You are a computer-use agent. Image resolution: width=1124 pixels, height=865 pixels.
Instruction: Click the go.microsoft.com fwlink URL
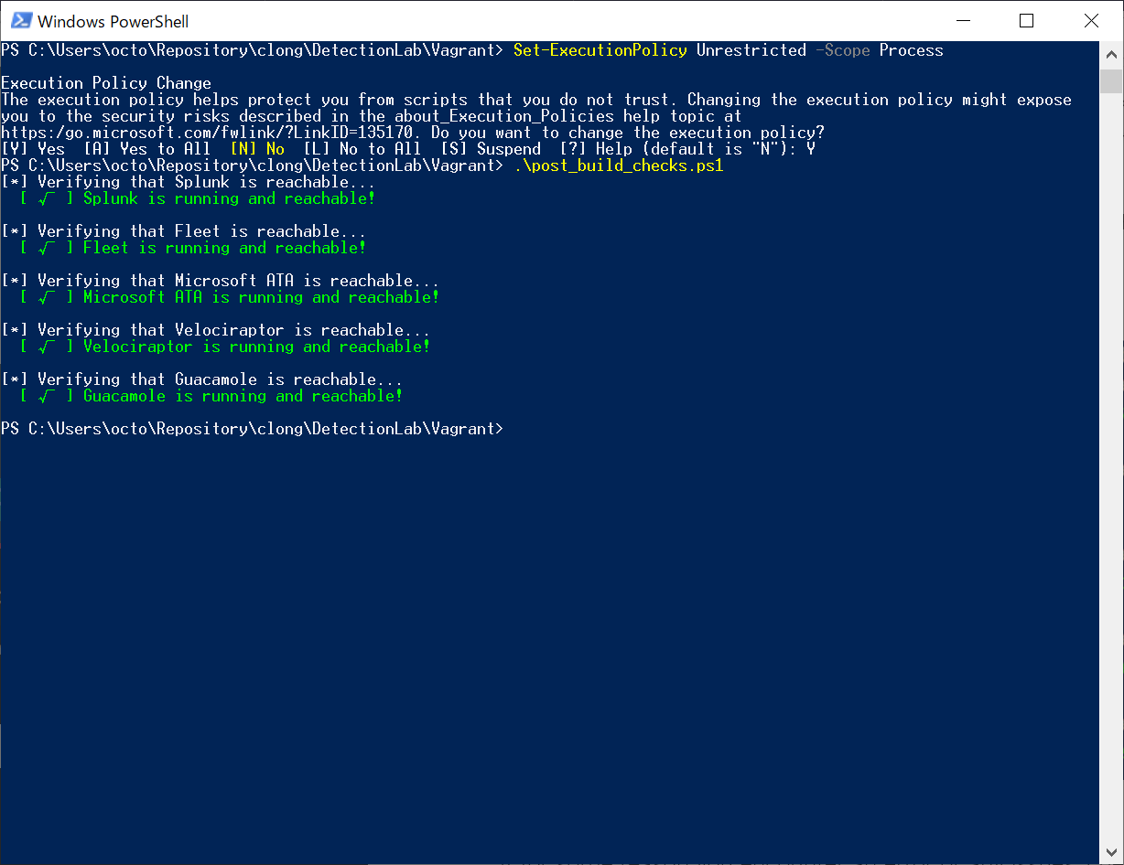211,133
